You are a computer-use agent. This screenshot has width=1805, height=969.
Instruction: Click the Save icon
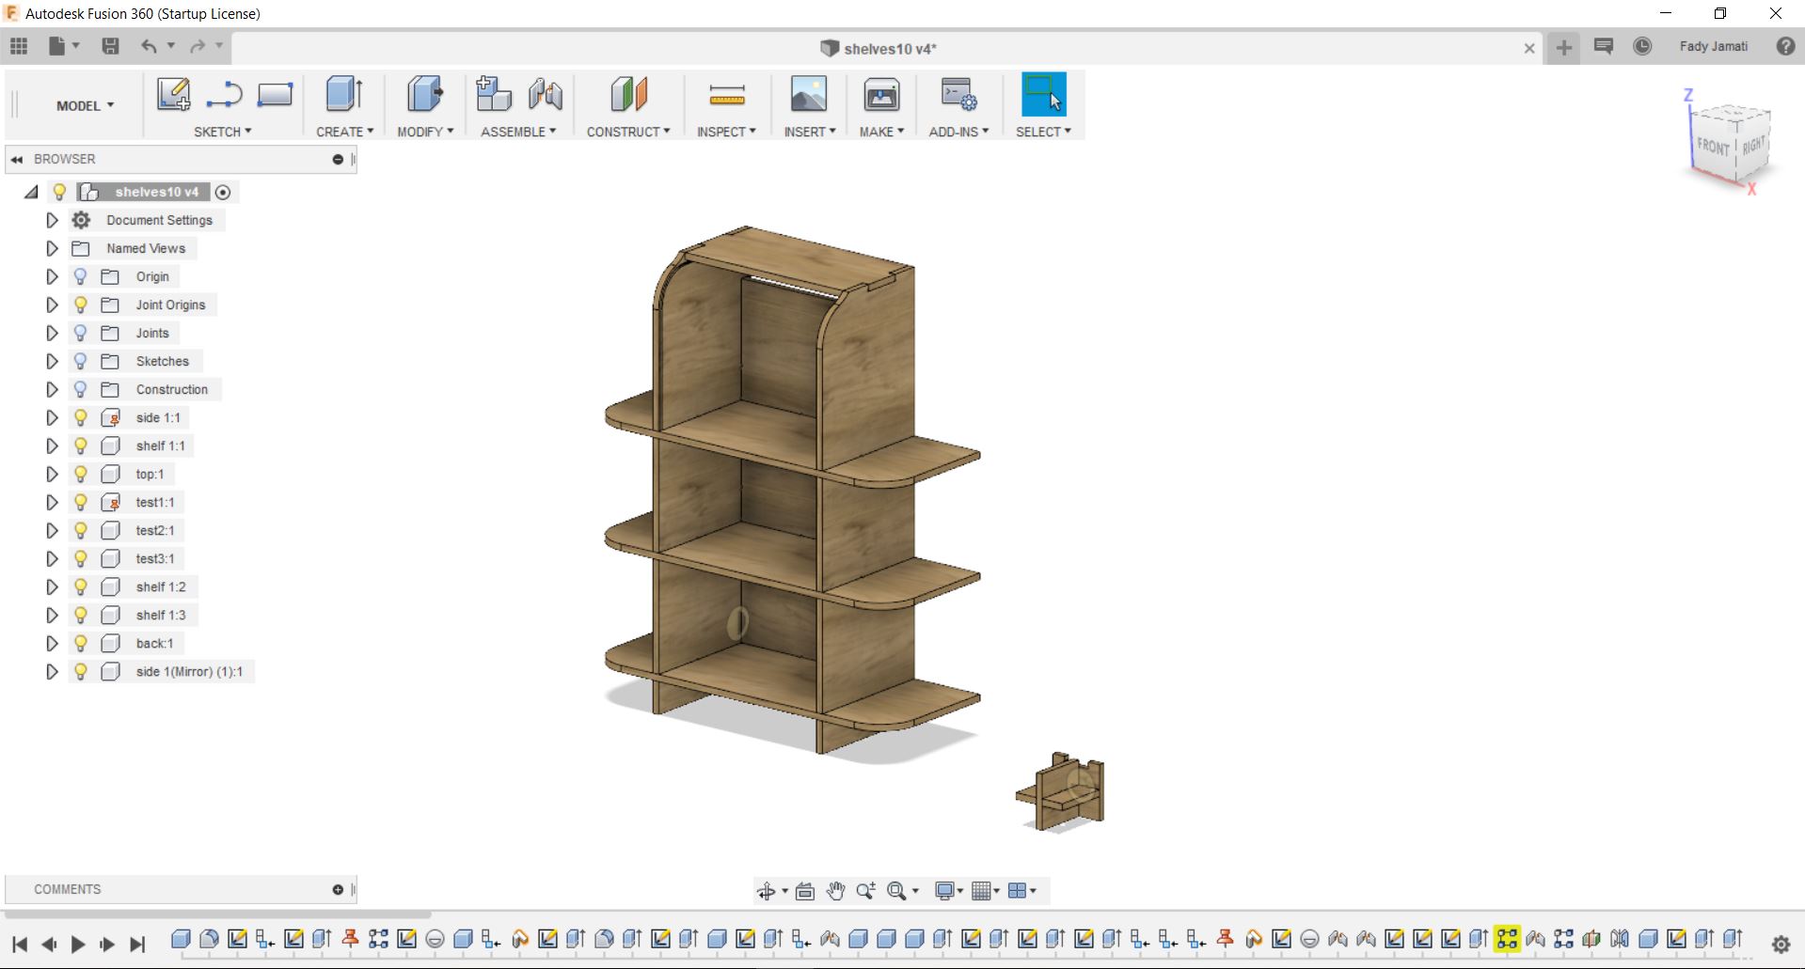point(110,46)
